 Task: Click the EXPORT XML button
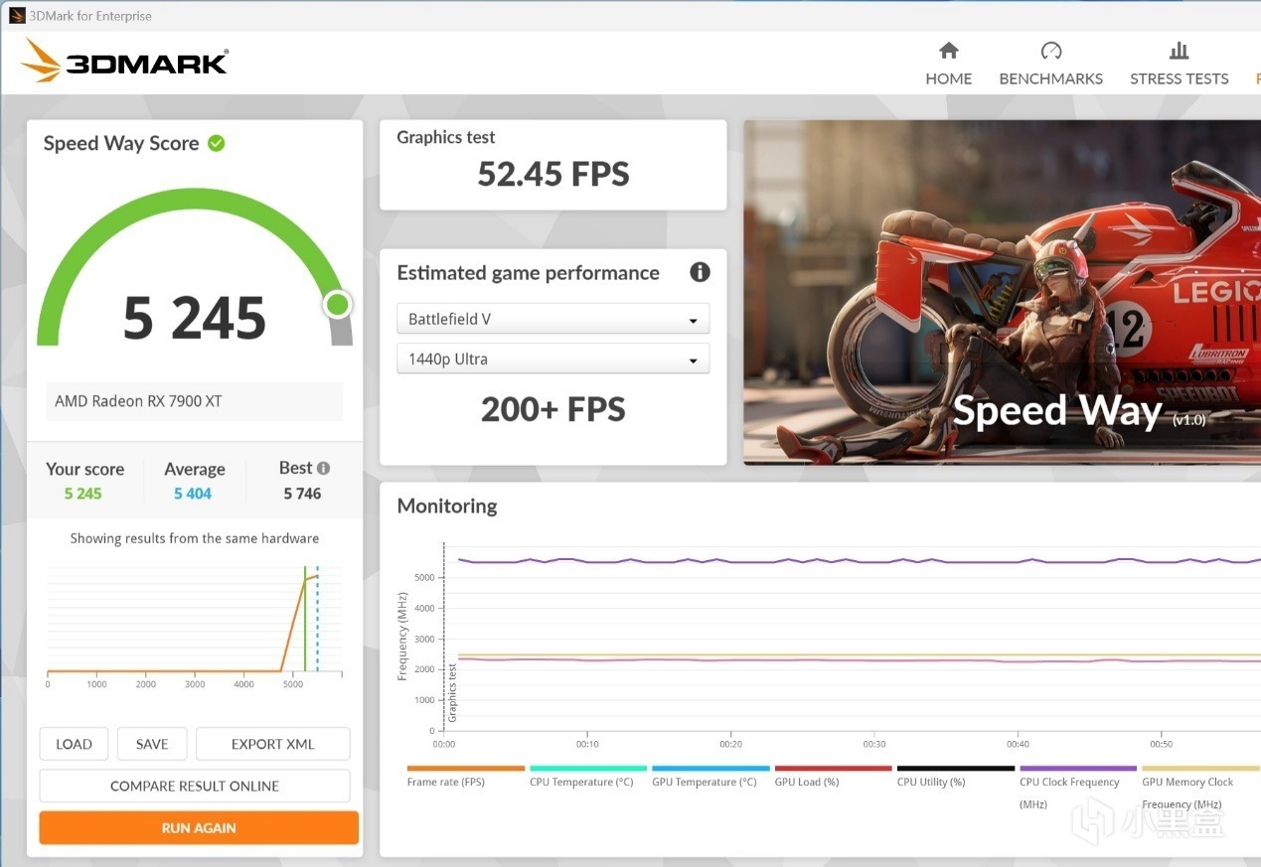coord(272,744)
